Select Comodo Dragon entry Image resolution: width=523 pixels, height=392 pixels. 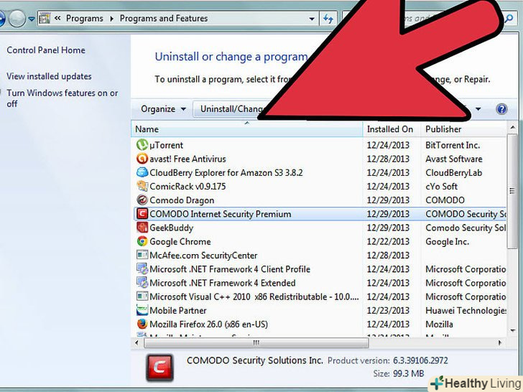point(182,200)
